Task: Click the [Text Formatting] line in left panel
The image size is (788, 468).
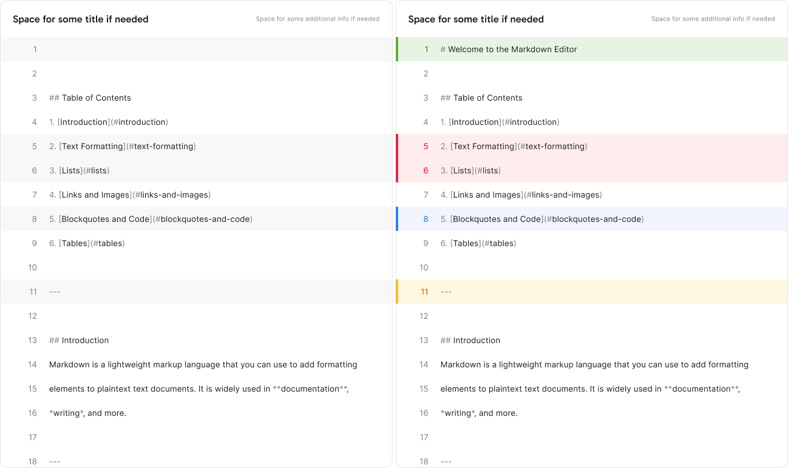Action: pos(123,146)
